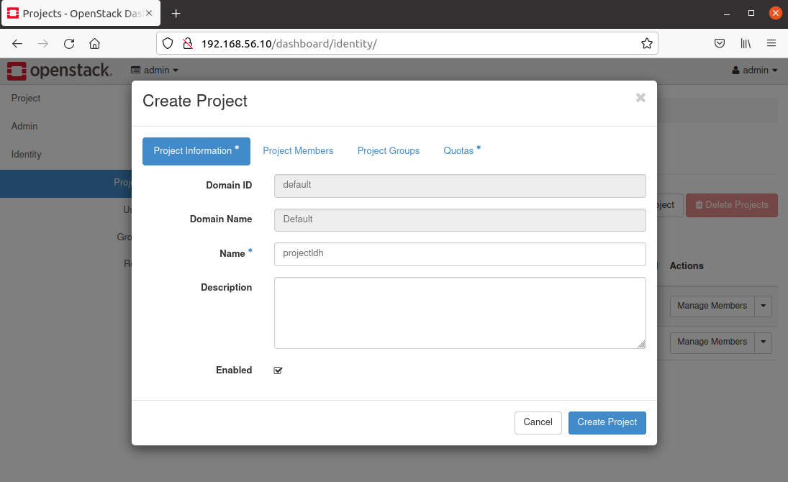
Task: Open the browser home page
Action: pos(94,44)
